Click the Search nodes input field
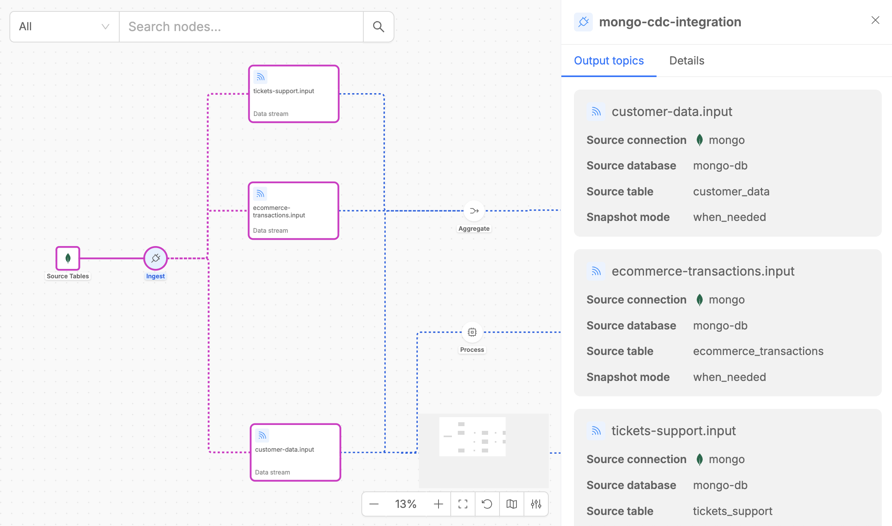This screenshot has height=526, width=892. (x=241, y=27)
